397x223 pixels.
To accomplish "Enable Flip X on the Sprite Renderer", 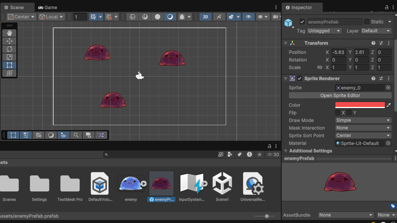I will click(338, 113).
